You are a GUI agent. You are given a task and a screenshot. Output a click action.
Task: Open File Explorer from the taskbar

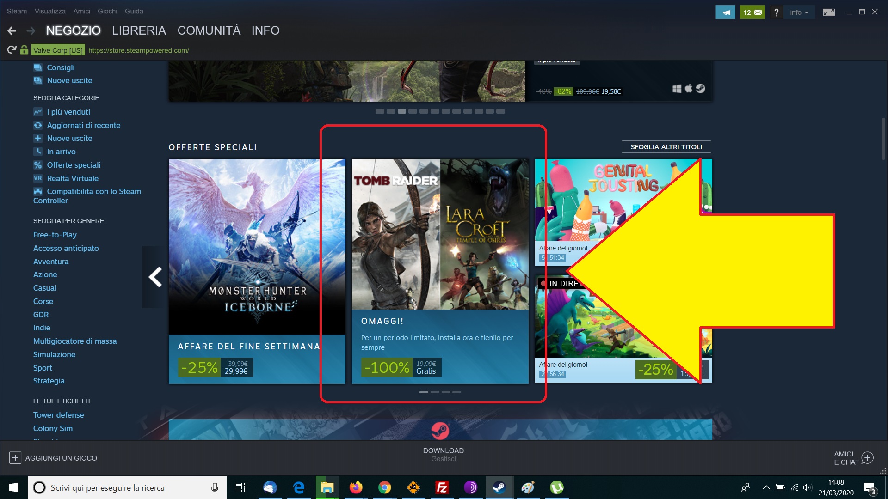327,487
